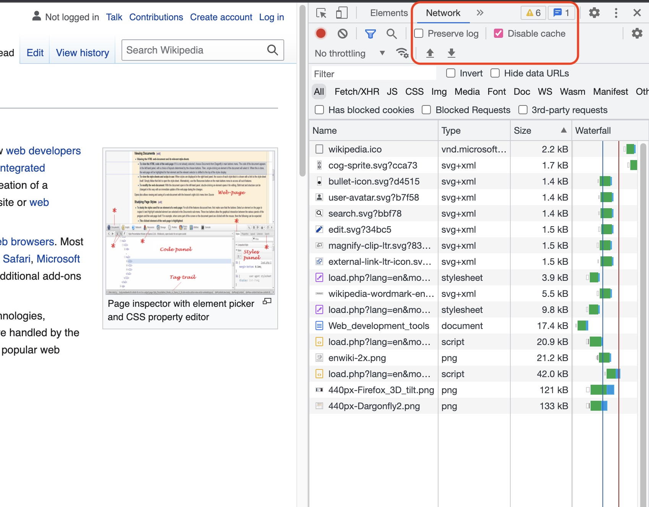The image size is (649, 507).
Task: Sort by the Name column header
Action: 373,131
